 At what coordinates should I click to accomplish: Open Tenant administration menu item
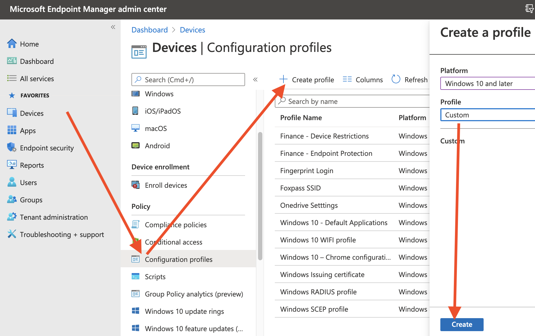click(54, 217)
